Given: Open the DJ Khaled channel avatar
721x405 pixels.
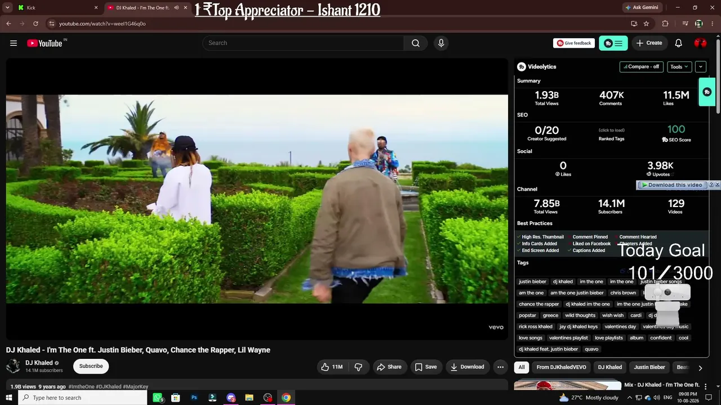Looking at the screenshot, I should pos(13,366).
